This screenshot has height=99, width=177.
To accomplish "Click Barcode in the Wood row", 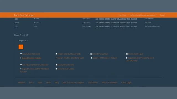I will point(134,23).
